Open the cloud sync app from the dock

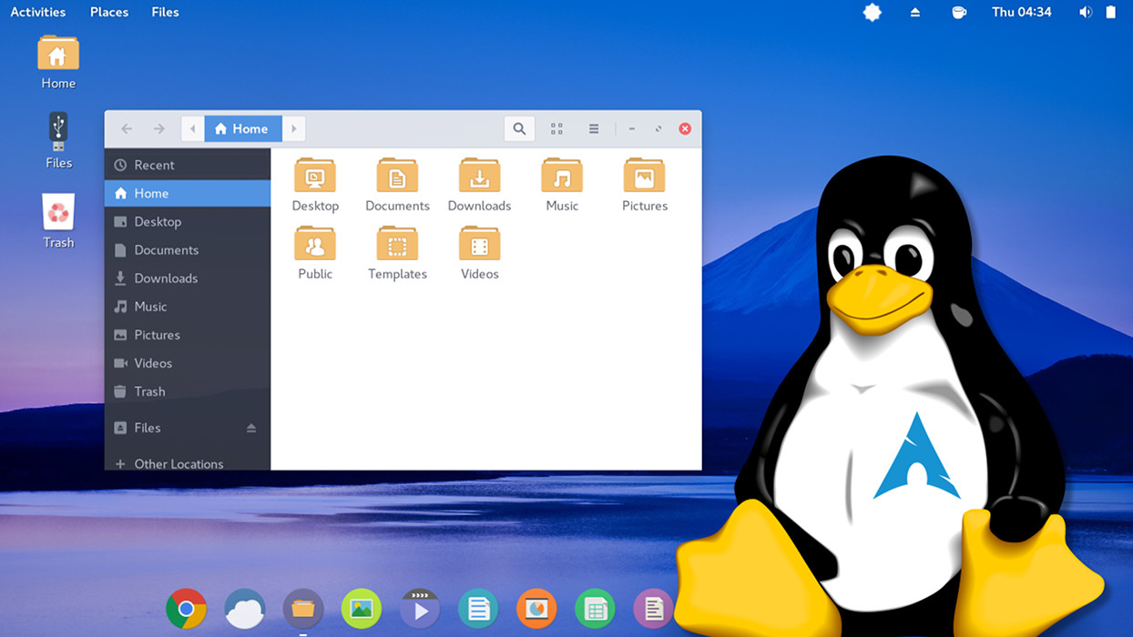[x=244, y=609]
